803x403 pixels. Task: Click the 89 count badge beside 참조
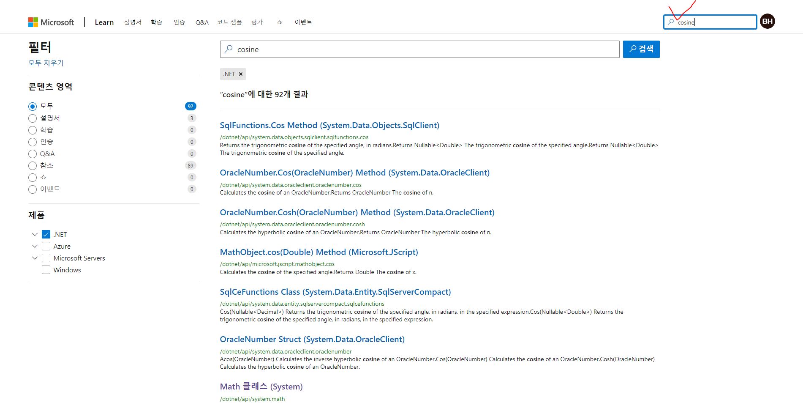(191, 165)
